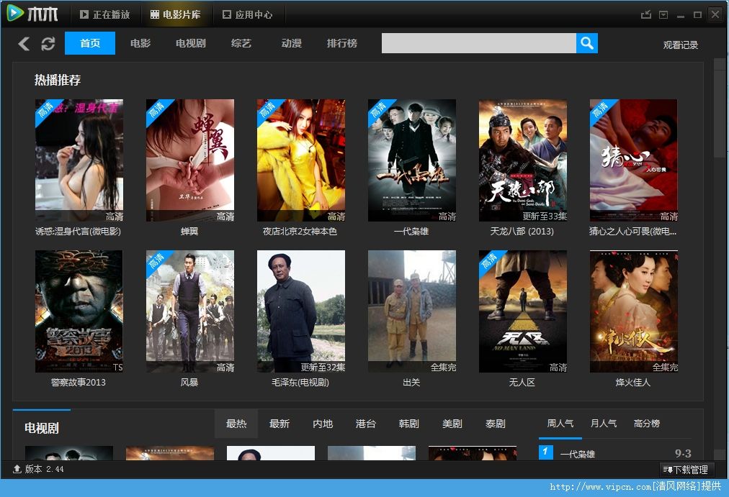Open 猜心之人心可畏 poster
Screen dimensions: 729x497
[633, 160]
